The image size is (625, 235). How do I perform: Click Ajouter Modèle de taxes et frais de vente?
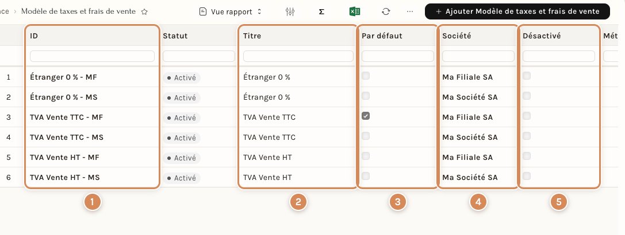point(517,11)
